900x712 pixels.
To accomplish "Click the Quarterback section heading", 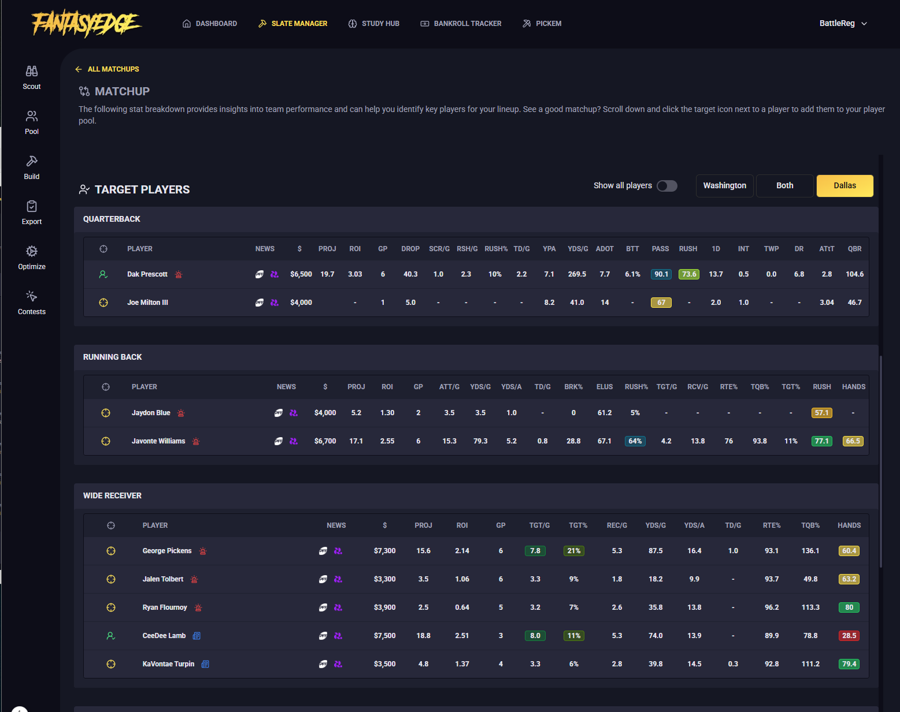I will pos(112,219).
